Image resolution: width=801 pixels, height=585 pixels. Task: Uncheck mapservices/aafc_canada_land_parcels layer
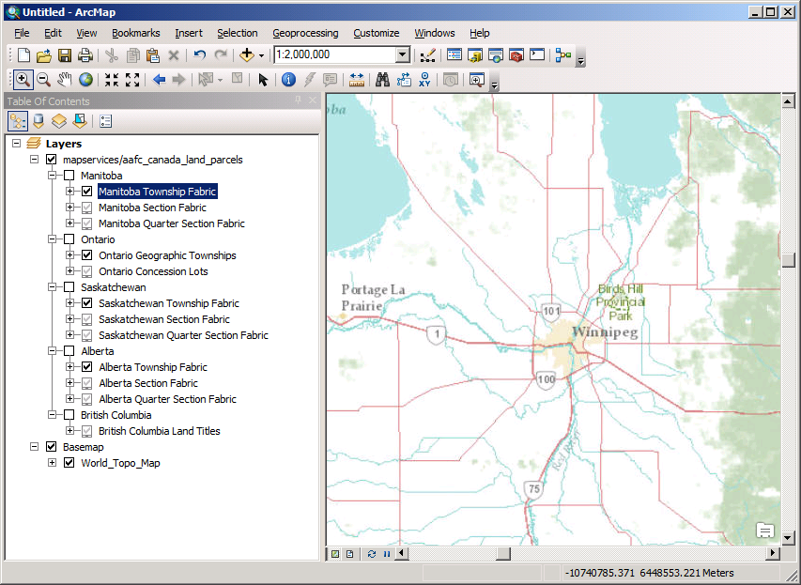pos(51,160)
